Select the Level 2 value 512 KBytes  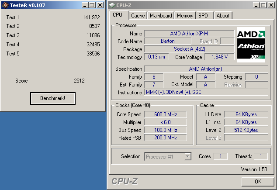(x=246, y=130)
